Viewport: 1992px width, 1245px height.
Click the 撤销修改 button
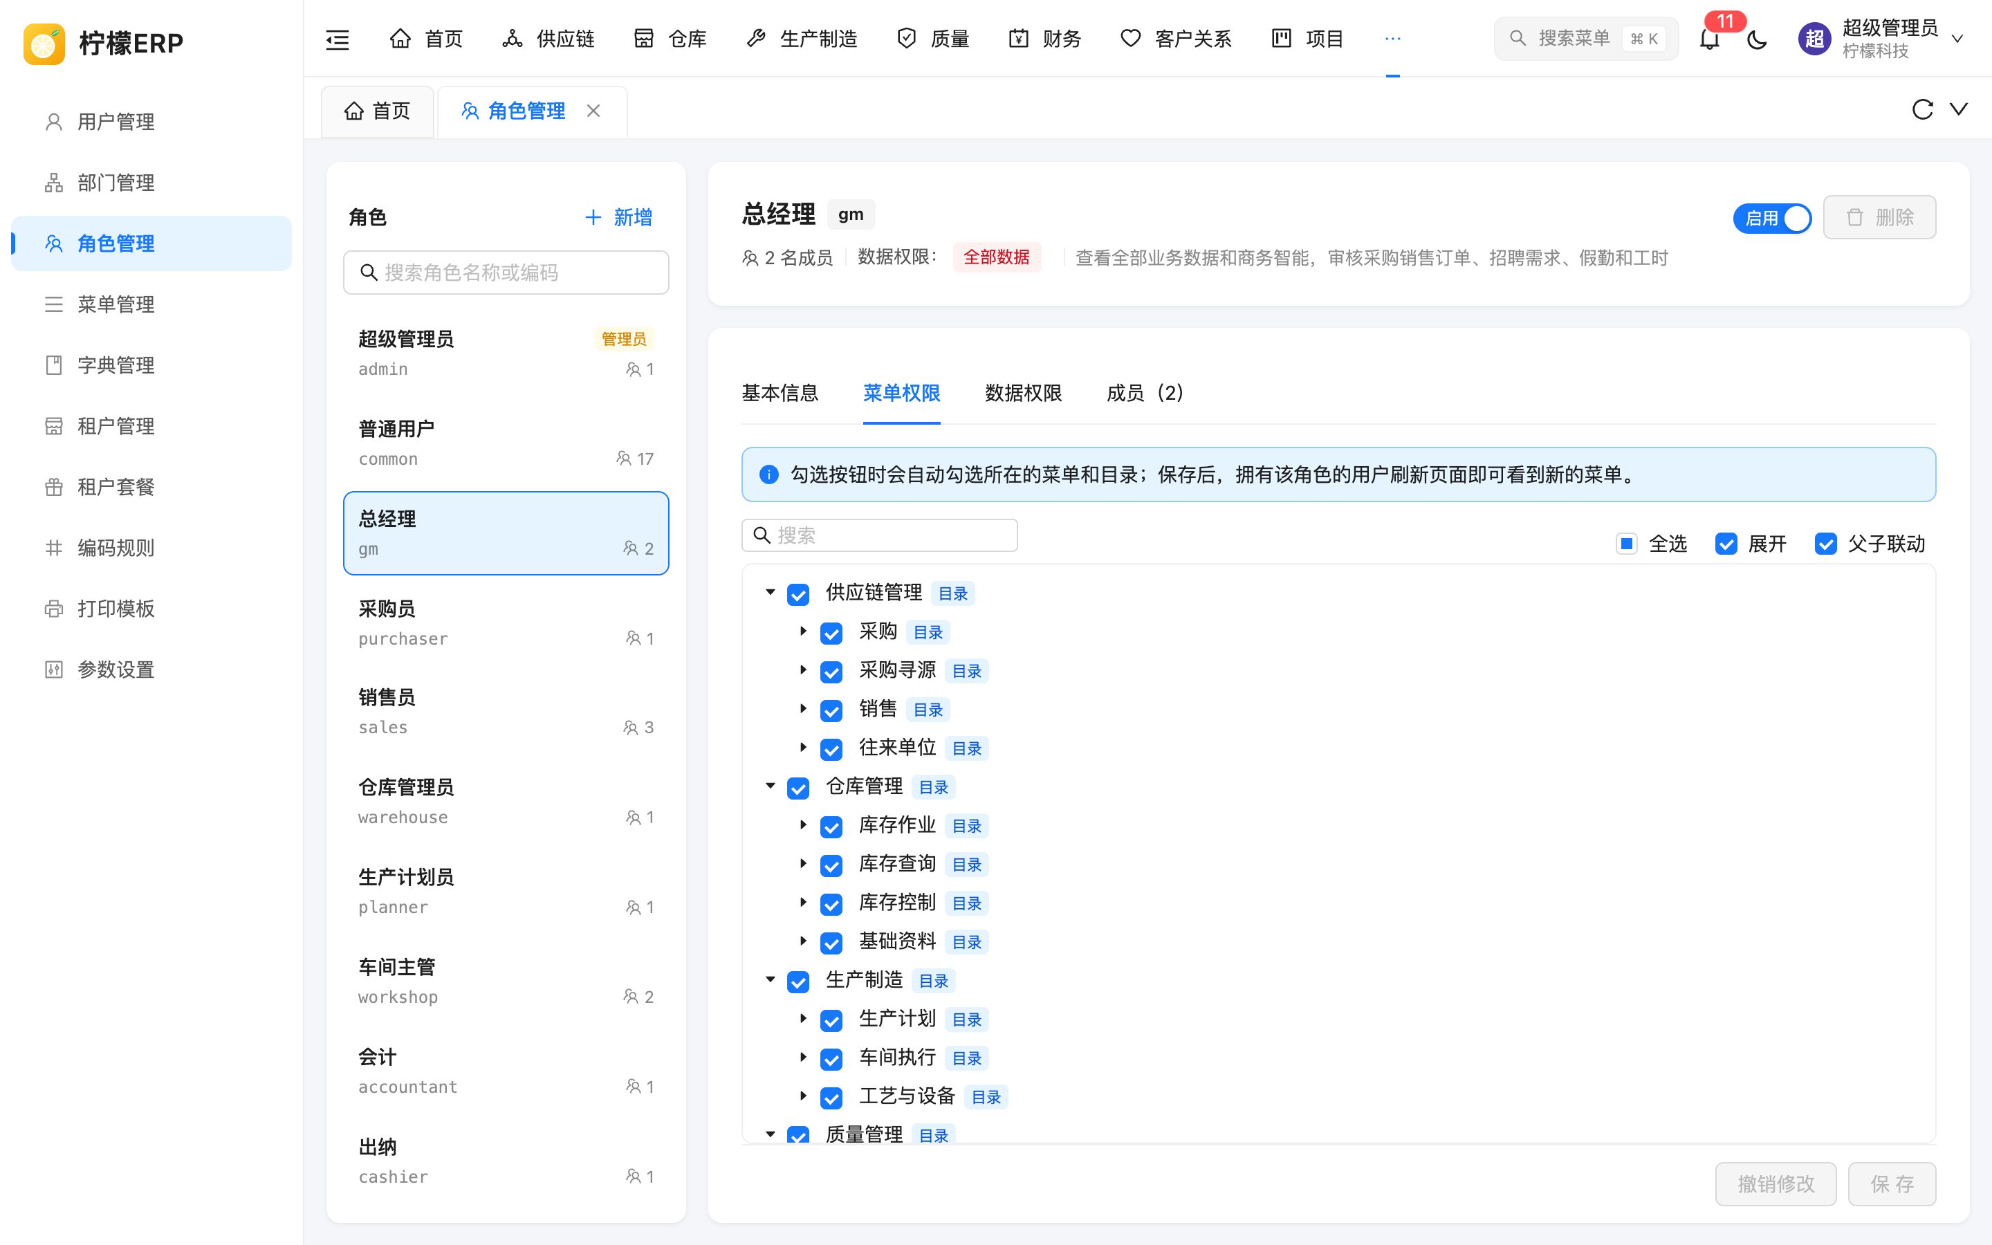pos(1776,1184)
